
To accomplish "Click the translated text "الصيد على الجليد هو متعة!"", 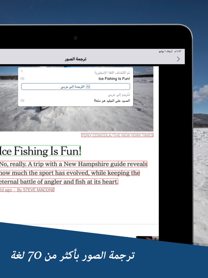I will (x=112, y=100).
